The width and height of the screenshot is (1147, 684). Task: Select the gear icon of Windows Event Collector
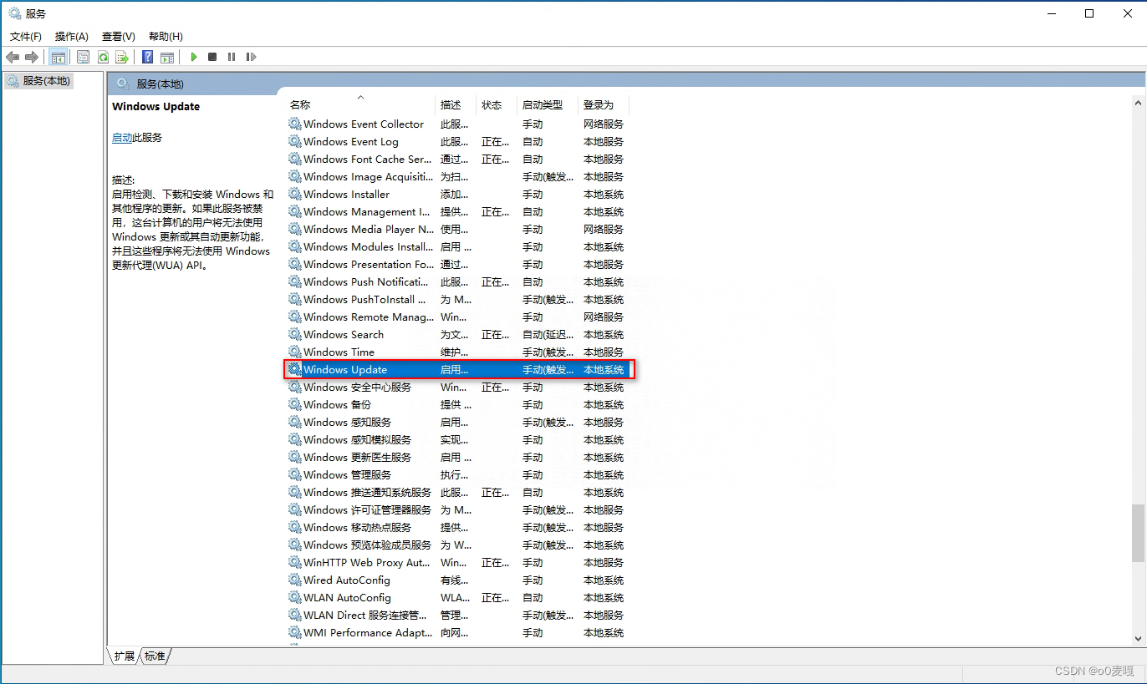tap(295, 124)
